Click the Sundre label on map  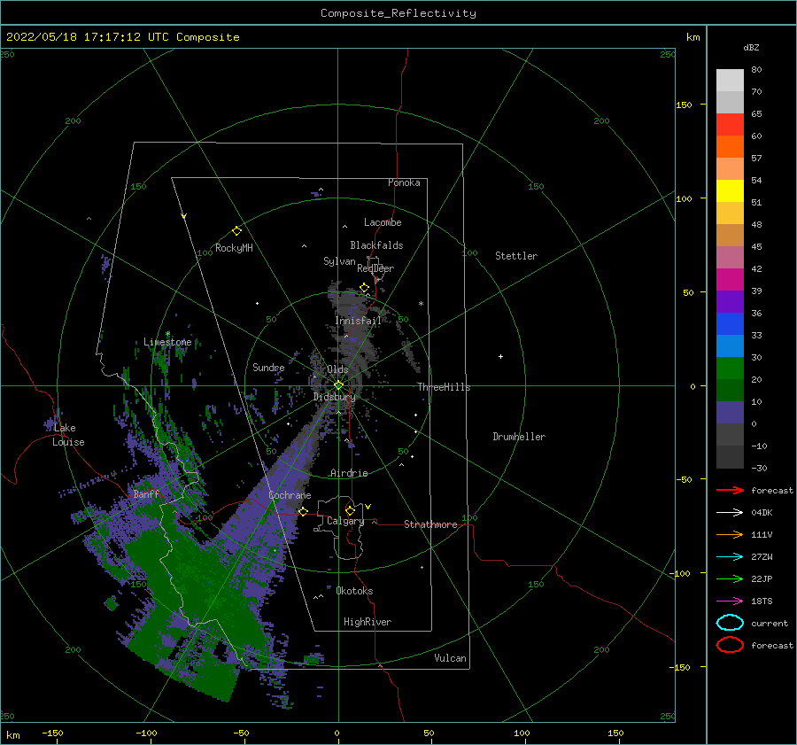pyautogui.click(x=268, y=367)
